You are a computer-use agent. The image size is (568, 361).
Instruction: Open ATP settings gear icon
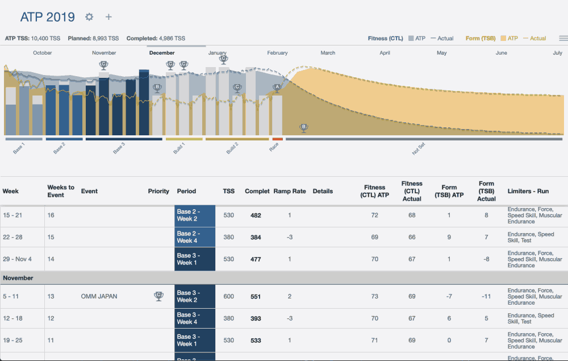89,16
